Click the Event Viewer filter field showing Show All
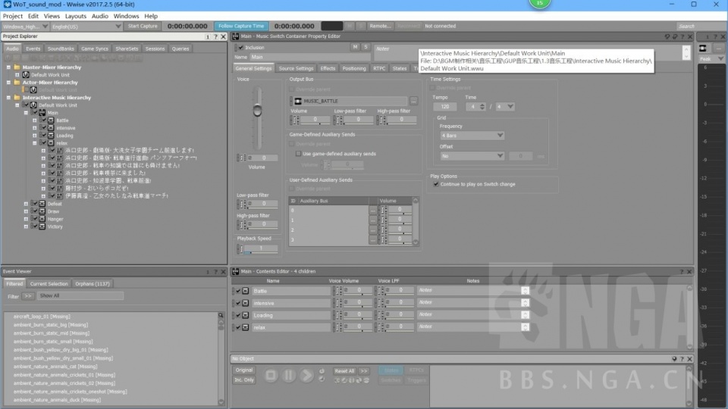 (80, 296)
